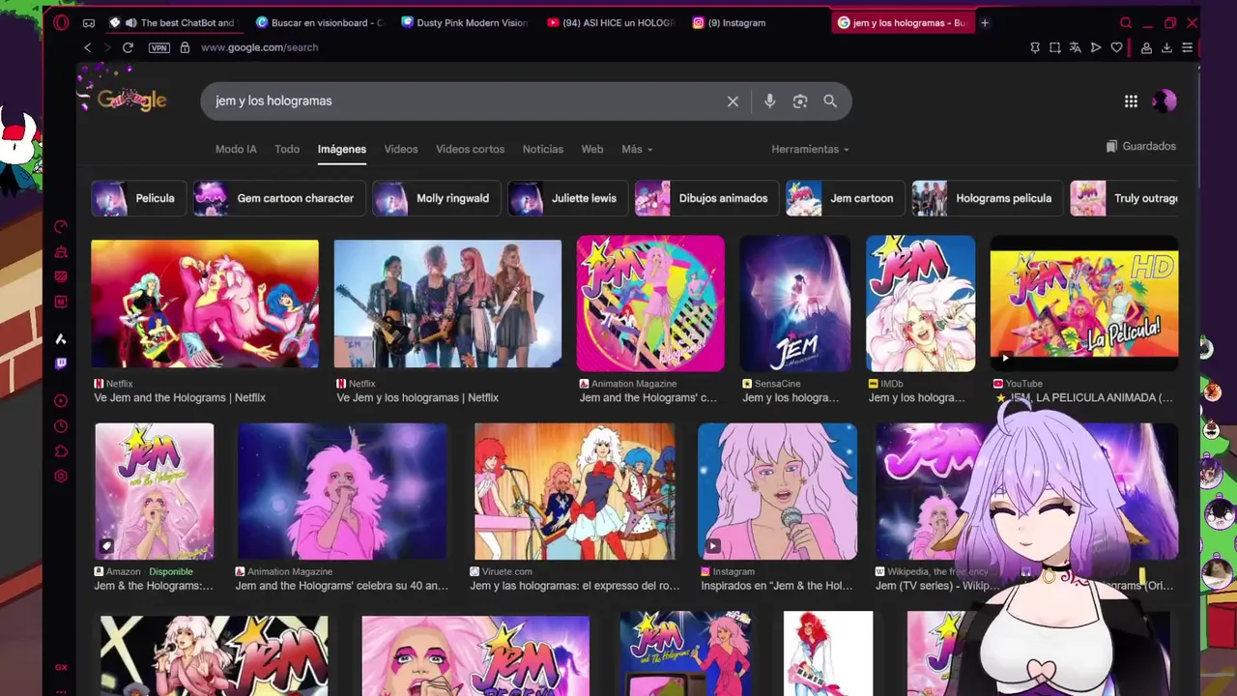Switch to 'ASI HICE un HOLOGR' YouTube tab
Viewport: 1237px width, 696px height.
pyautogui.click(x=610, y=22)
